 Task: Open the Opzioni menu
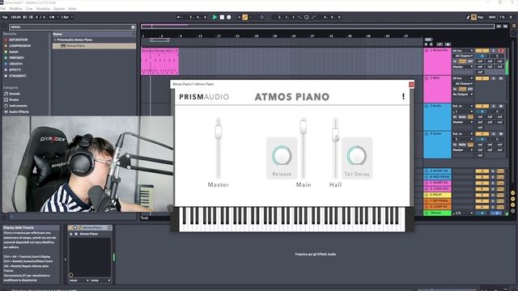59,9
